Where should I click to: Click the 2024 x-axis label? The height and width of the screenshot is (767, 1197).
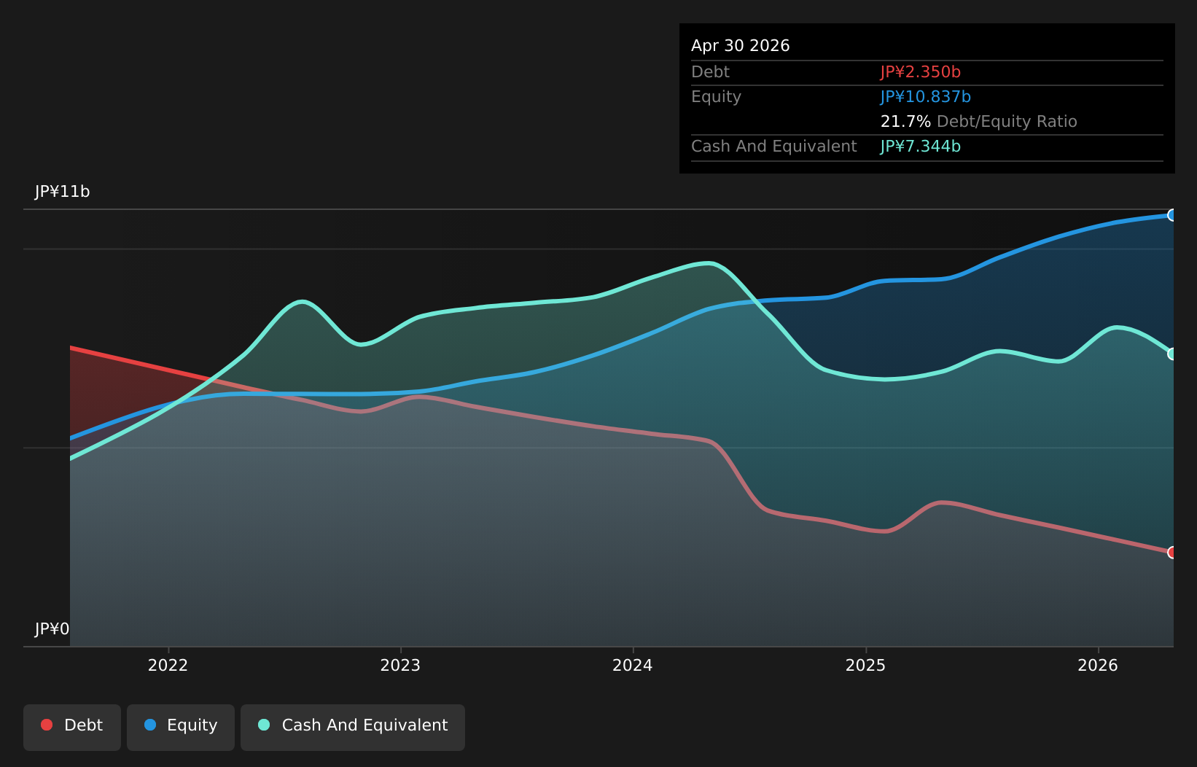(x=633, y=665)
